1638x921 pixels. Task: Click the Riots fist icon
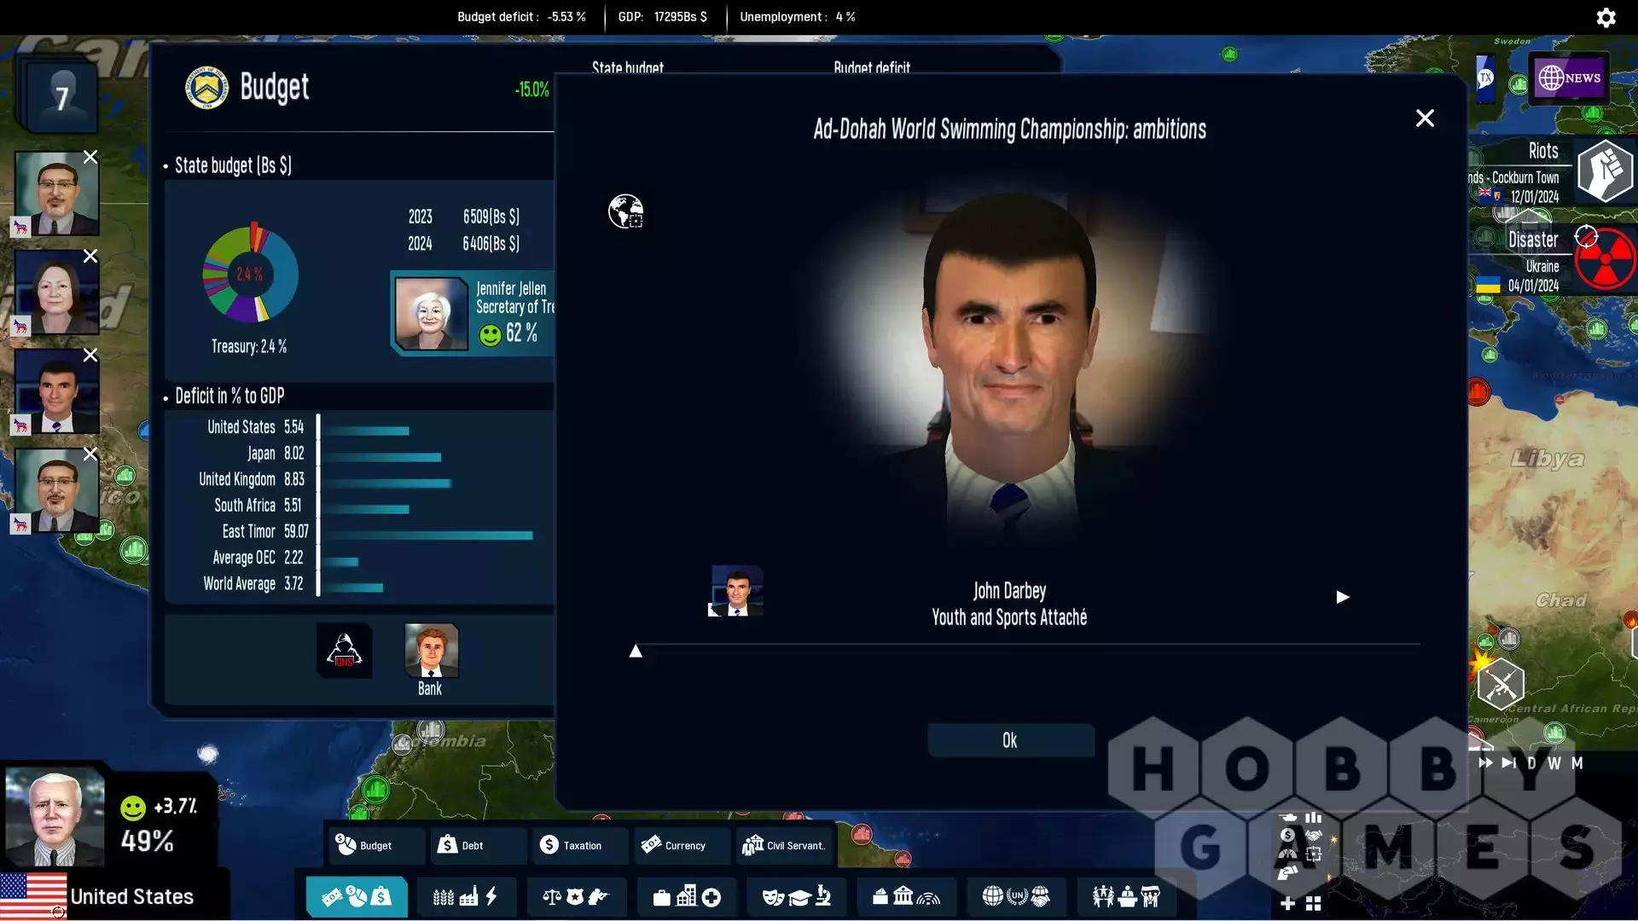click(x=1605, y=171)
